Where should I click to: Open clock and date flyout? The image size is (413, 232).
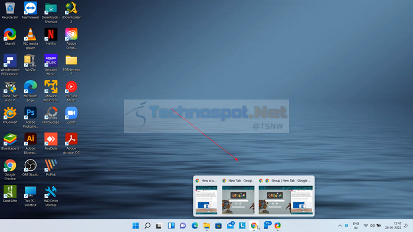pyautogui.click(x=393, y=226)
